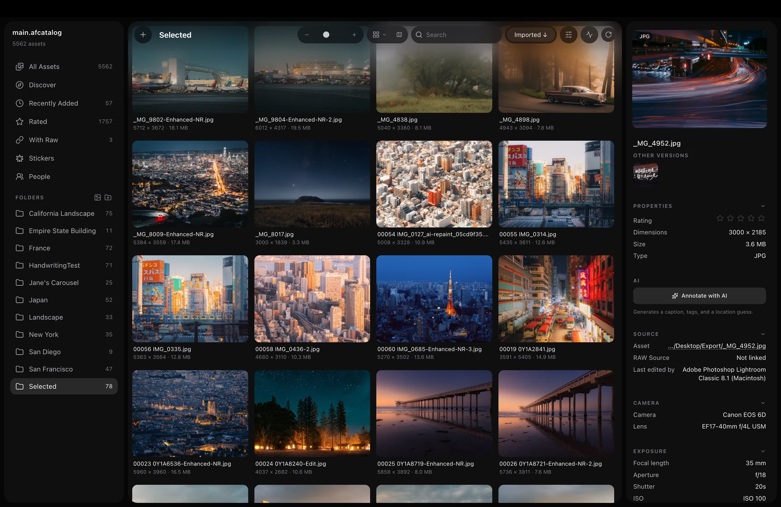Open the People section
The width and height of the screenshot is (781, 507).
click(x=64, y=177)
